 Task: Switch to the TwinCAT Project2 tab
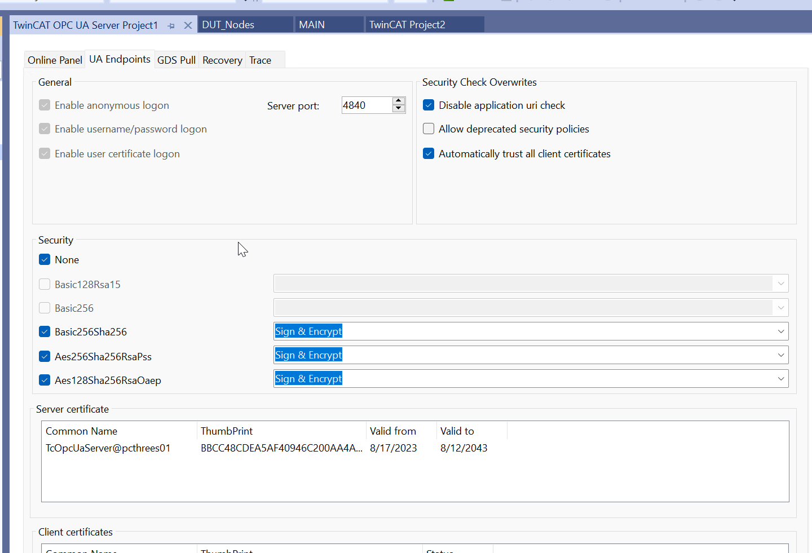coord(425,25)
